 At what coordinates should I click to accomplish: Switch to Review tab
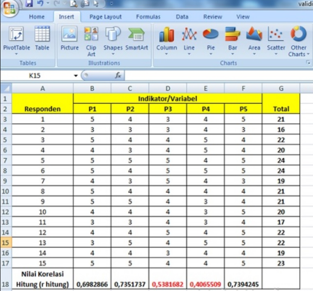[x=212, y=17]
